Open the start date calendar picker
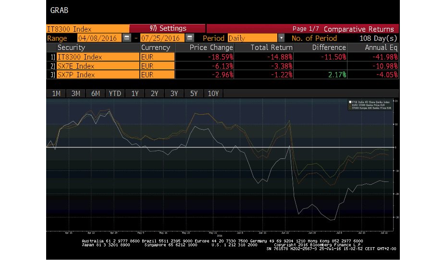 (127, 38)
